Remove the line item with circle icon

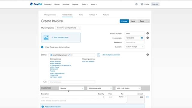point(147,97)
